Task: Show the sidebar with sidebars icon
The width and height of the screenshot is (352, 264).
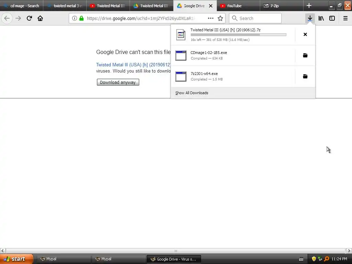Action: (332, 18)
